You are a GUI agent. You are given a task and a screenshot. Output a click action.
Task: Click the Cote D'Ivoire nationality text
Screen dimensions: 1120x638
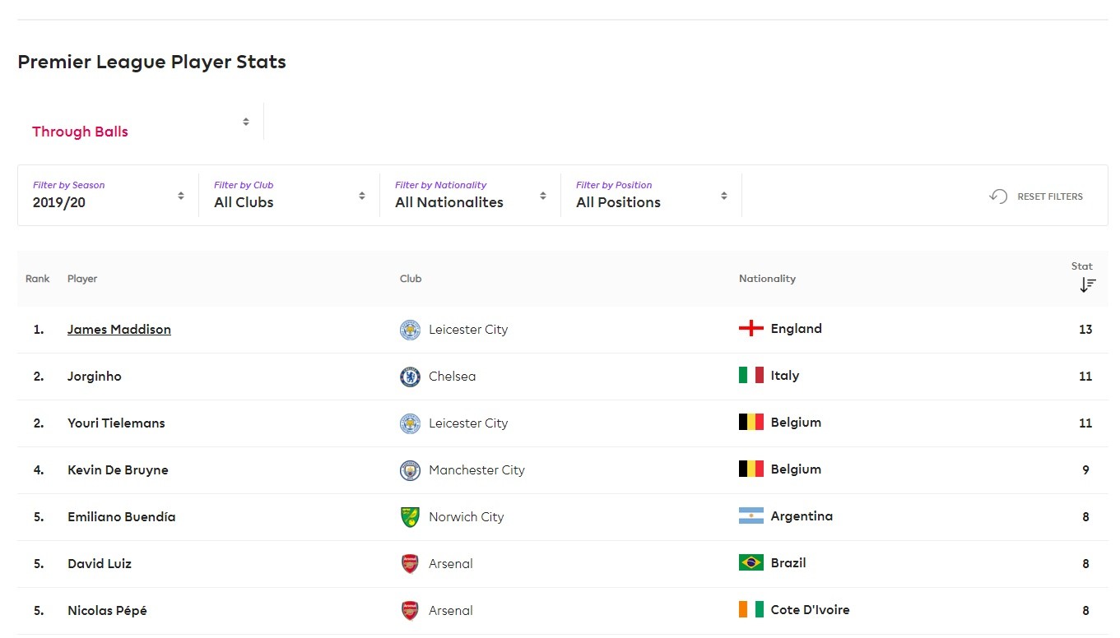pos(811,610)
